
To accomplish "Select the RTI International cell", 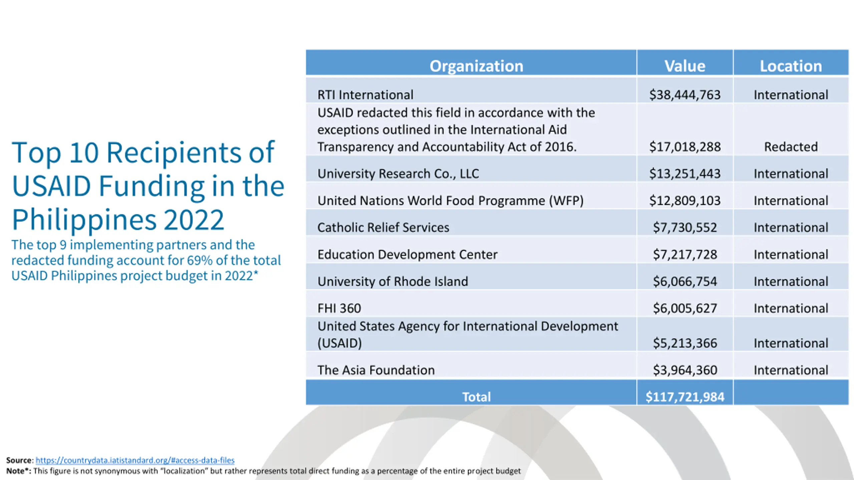I will (365, 95).
